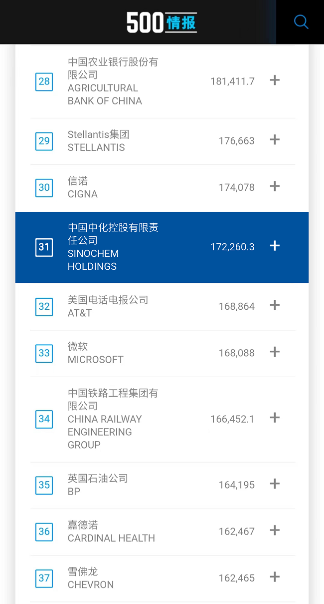Open the Cardinal Health company entry

112,532
